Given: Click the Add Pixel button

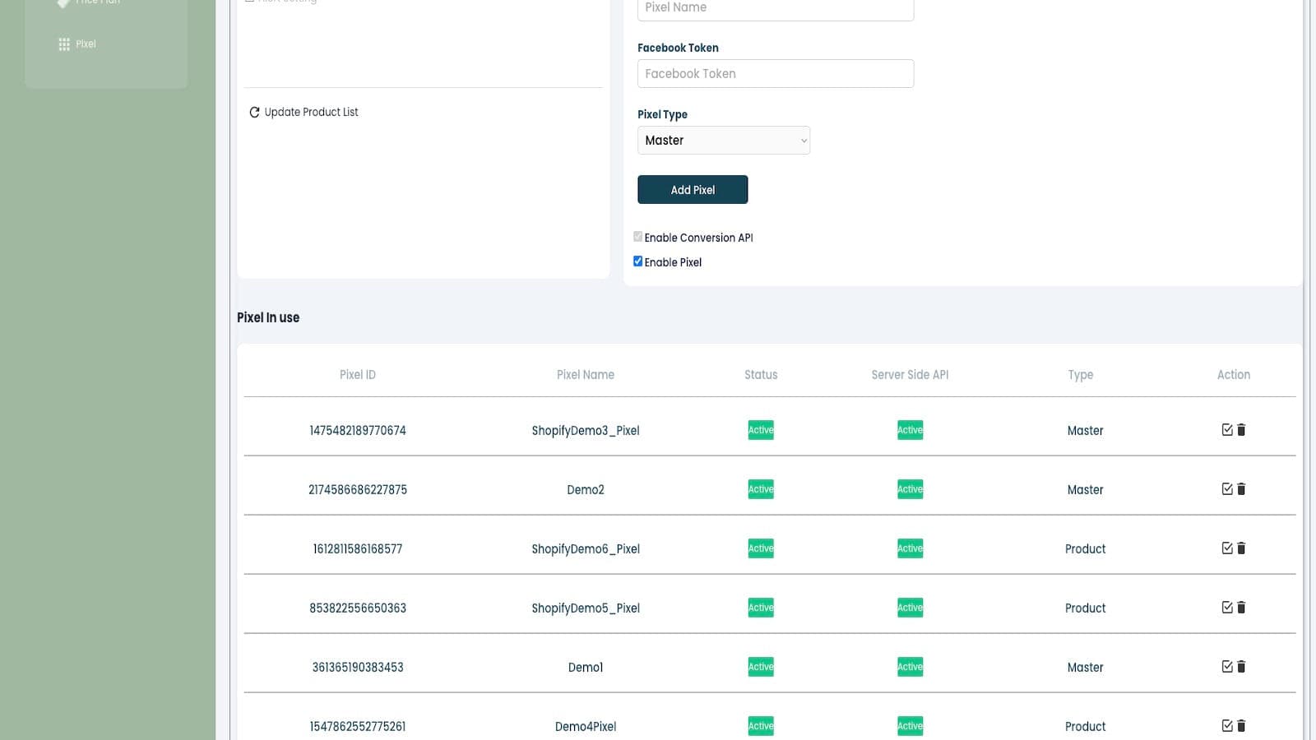Looking at the screenshot, I should click(x=693, y=190).
